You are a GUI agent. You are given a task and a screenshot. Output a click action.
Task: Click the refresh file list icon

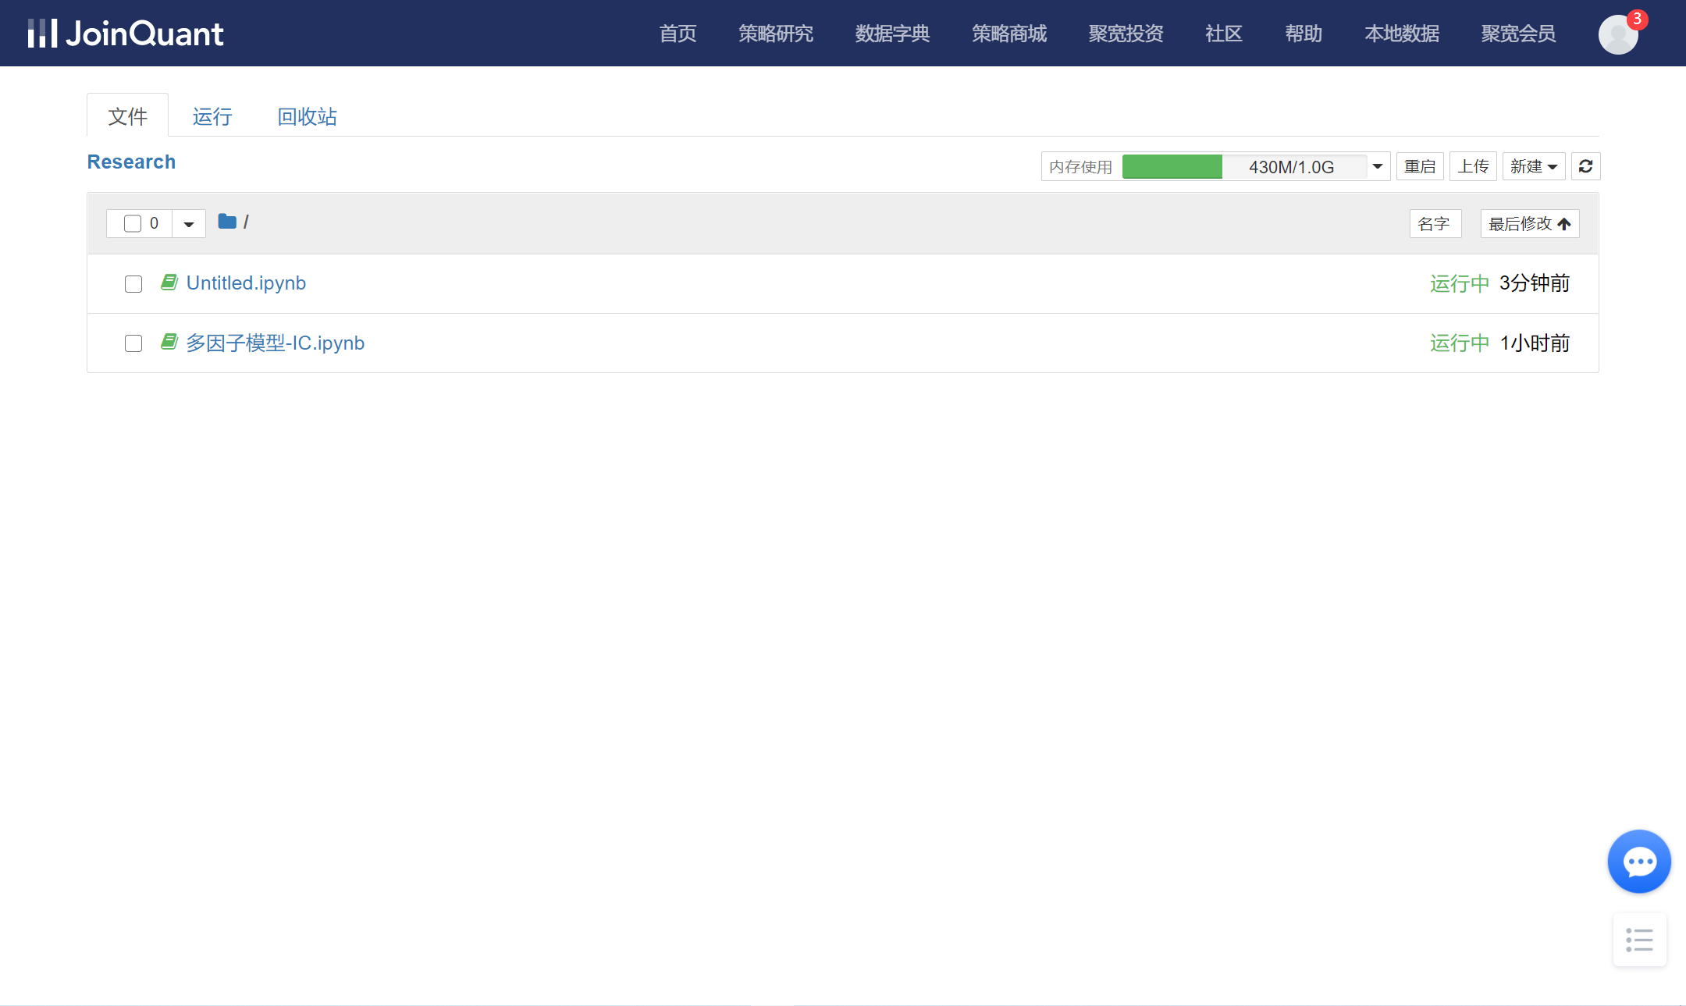coord(1585,166)
